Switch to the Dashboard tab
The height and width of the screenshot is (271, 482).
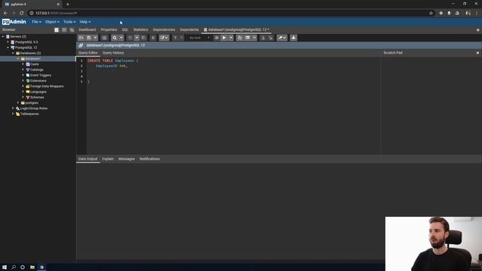(87, 30)
